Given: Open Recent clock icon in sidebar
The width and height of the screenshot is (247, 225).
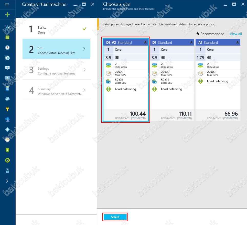Looking at the screenshot, I should tap(7, 48).
